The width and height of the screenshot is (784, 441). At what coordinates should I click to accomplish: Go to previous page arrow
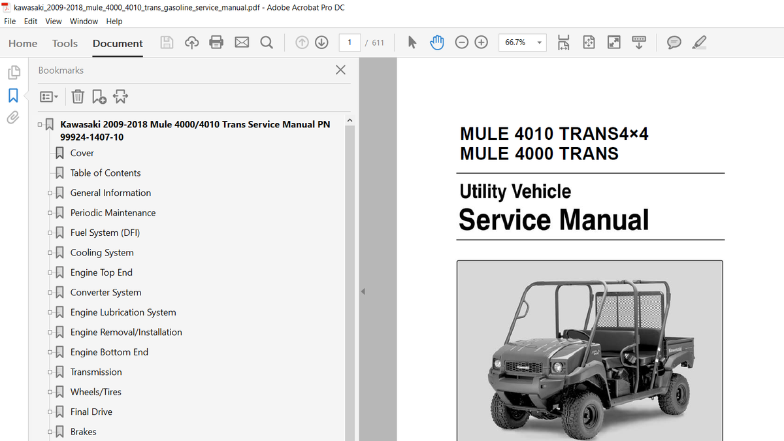(302, 42)
